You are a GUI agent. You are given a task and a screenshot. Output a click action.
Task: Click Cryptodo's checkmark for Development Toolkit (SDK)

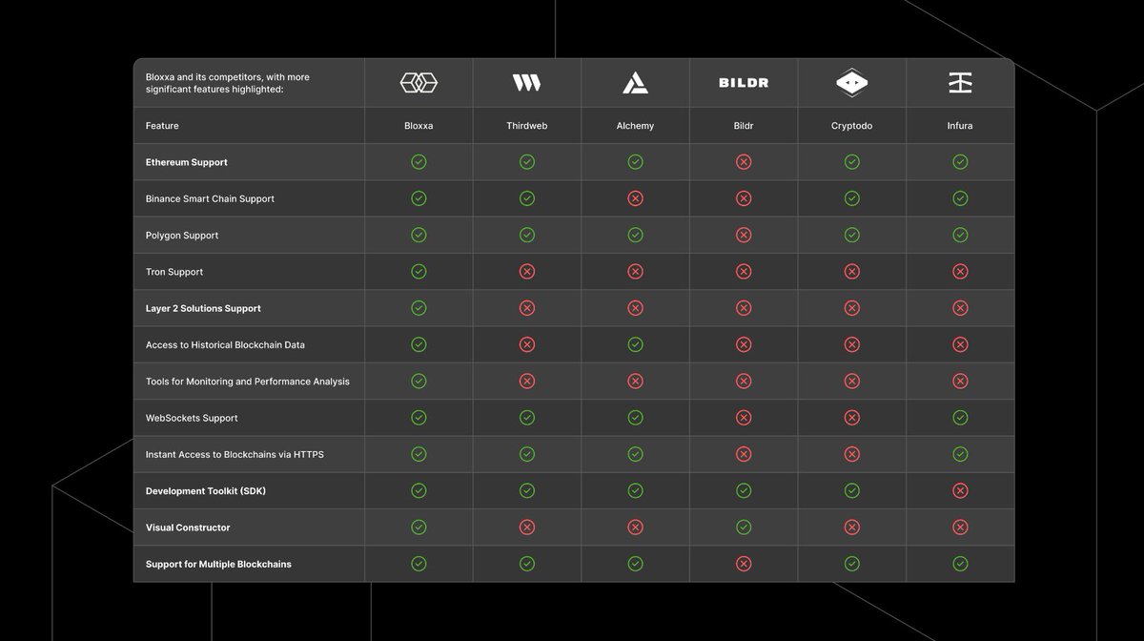point(852,490)
